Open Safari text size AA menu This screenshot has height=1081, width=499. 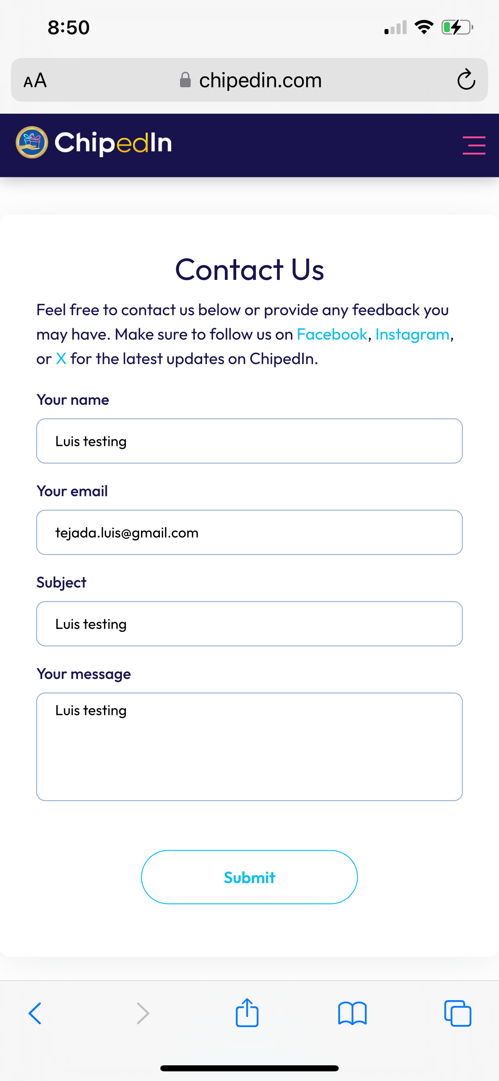[35, 80]
